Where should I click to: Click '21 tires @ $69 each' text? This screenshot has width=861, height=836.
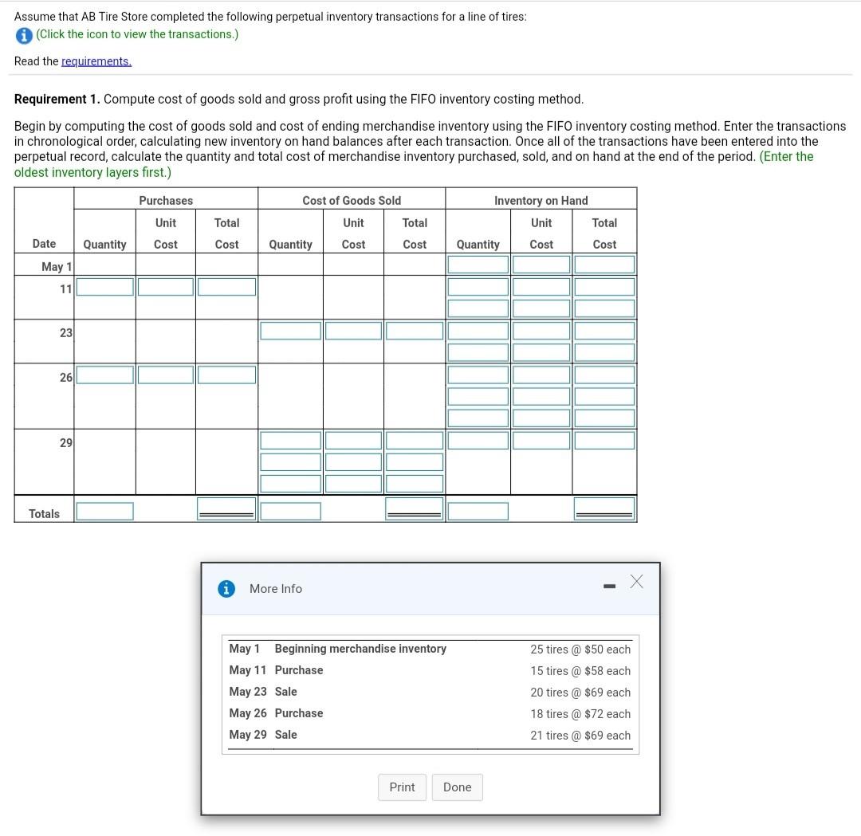pyautogui.click(x=580, y=735)
